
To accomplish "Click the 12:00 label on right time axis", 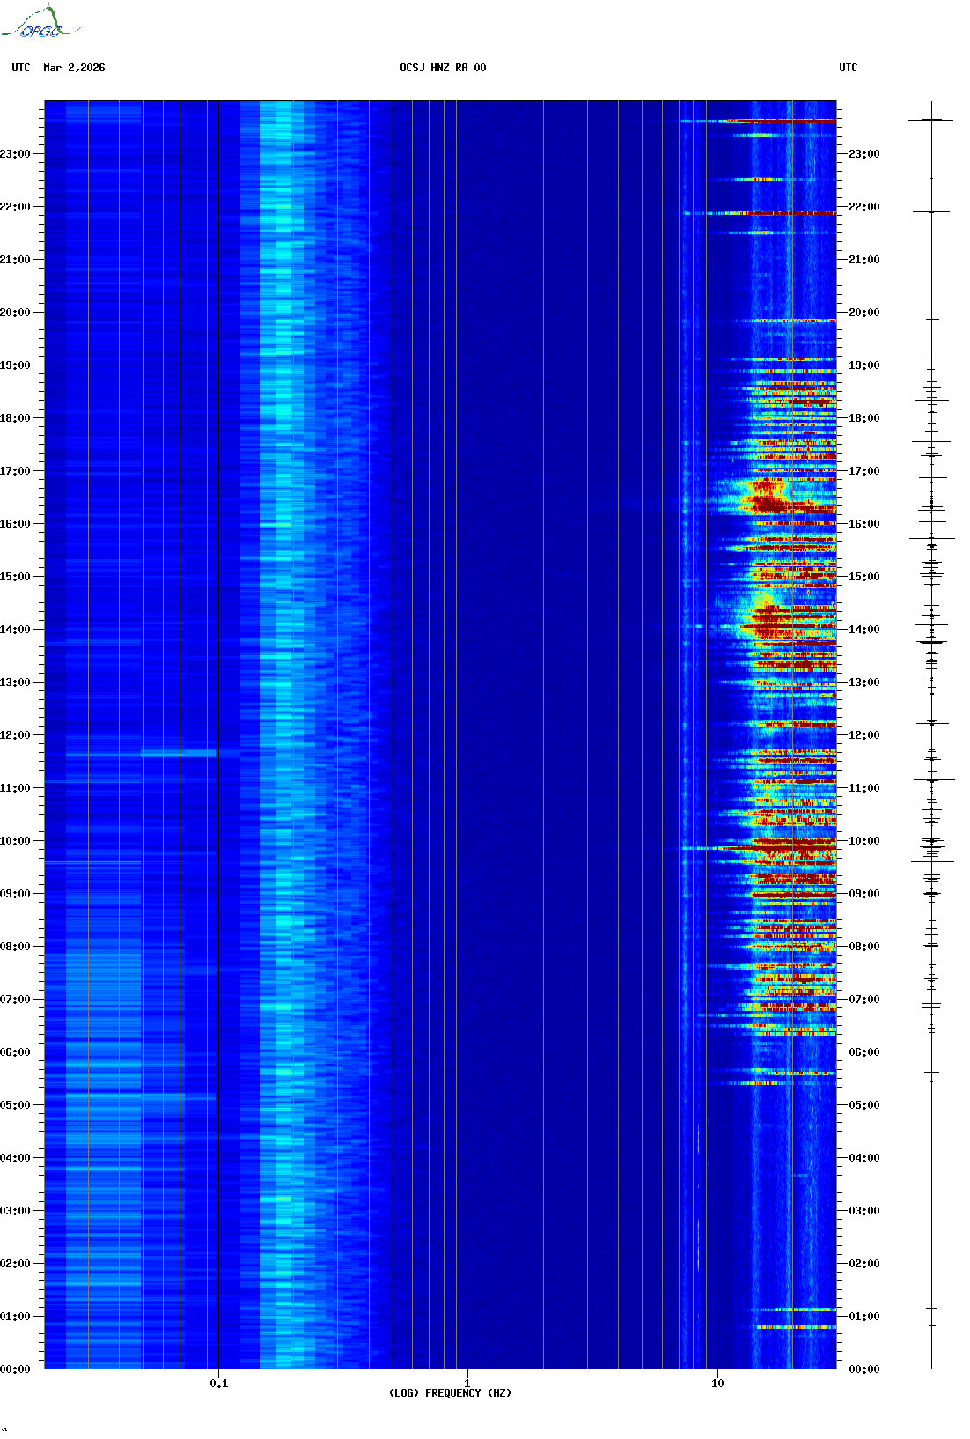I will [863, 735].
